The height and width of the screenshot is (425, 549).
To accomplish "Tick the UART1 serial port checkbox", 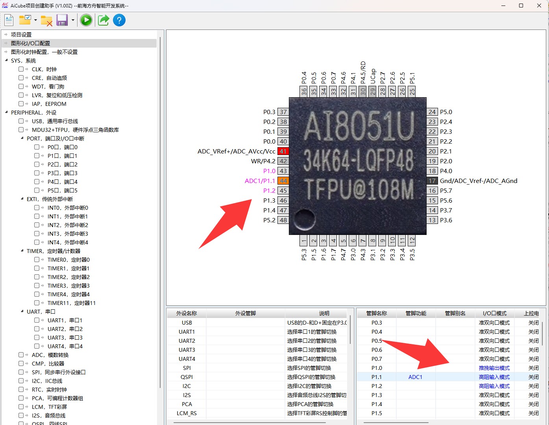I will pyautogui.click(x=37, y=320).
